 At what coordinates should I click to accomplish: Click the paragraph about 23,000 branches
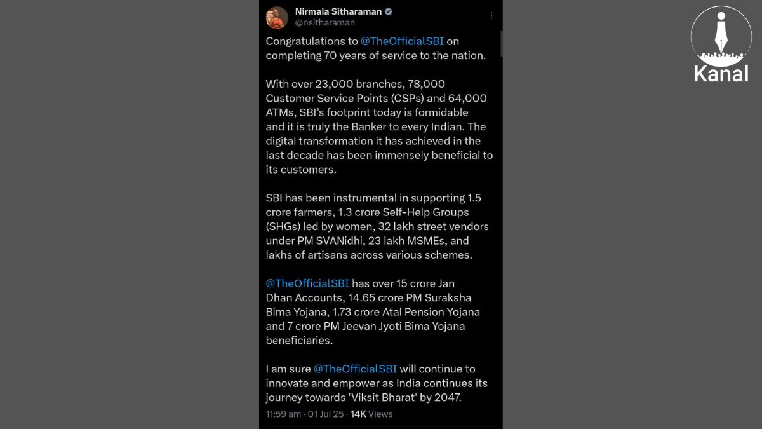coord(379,126)
